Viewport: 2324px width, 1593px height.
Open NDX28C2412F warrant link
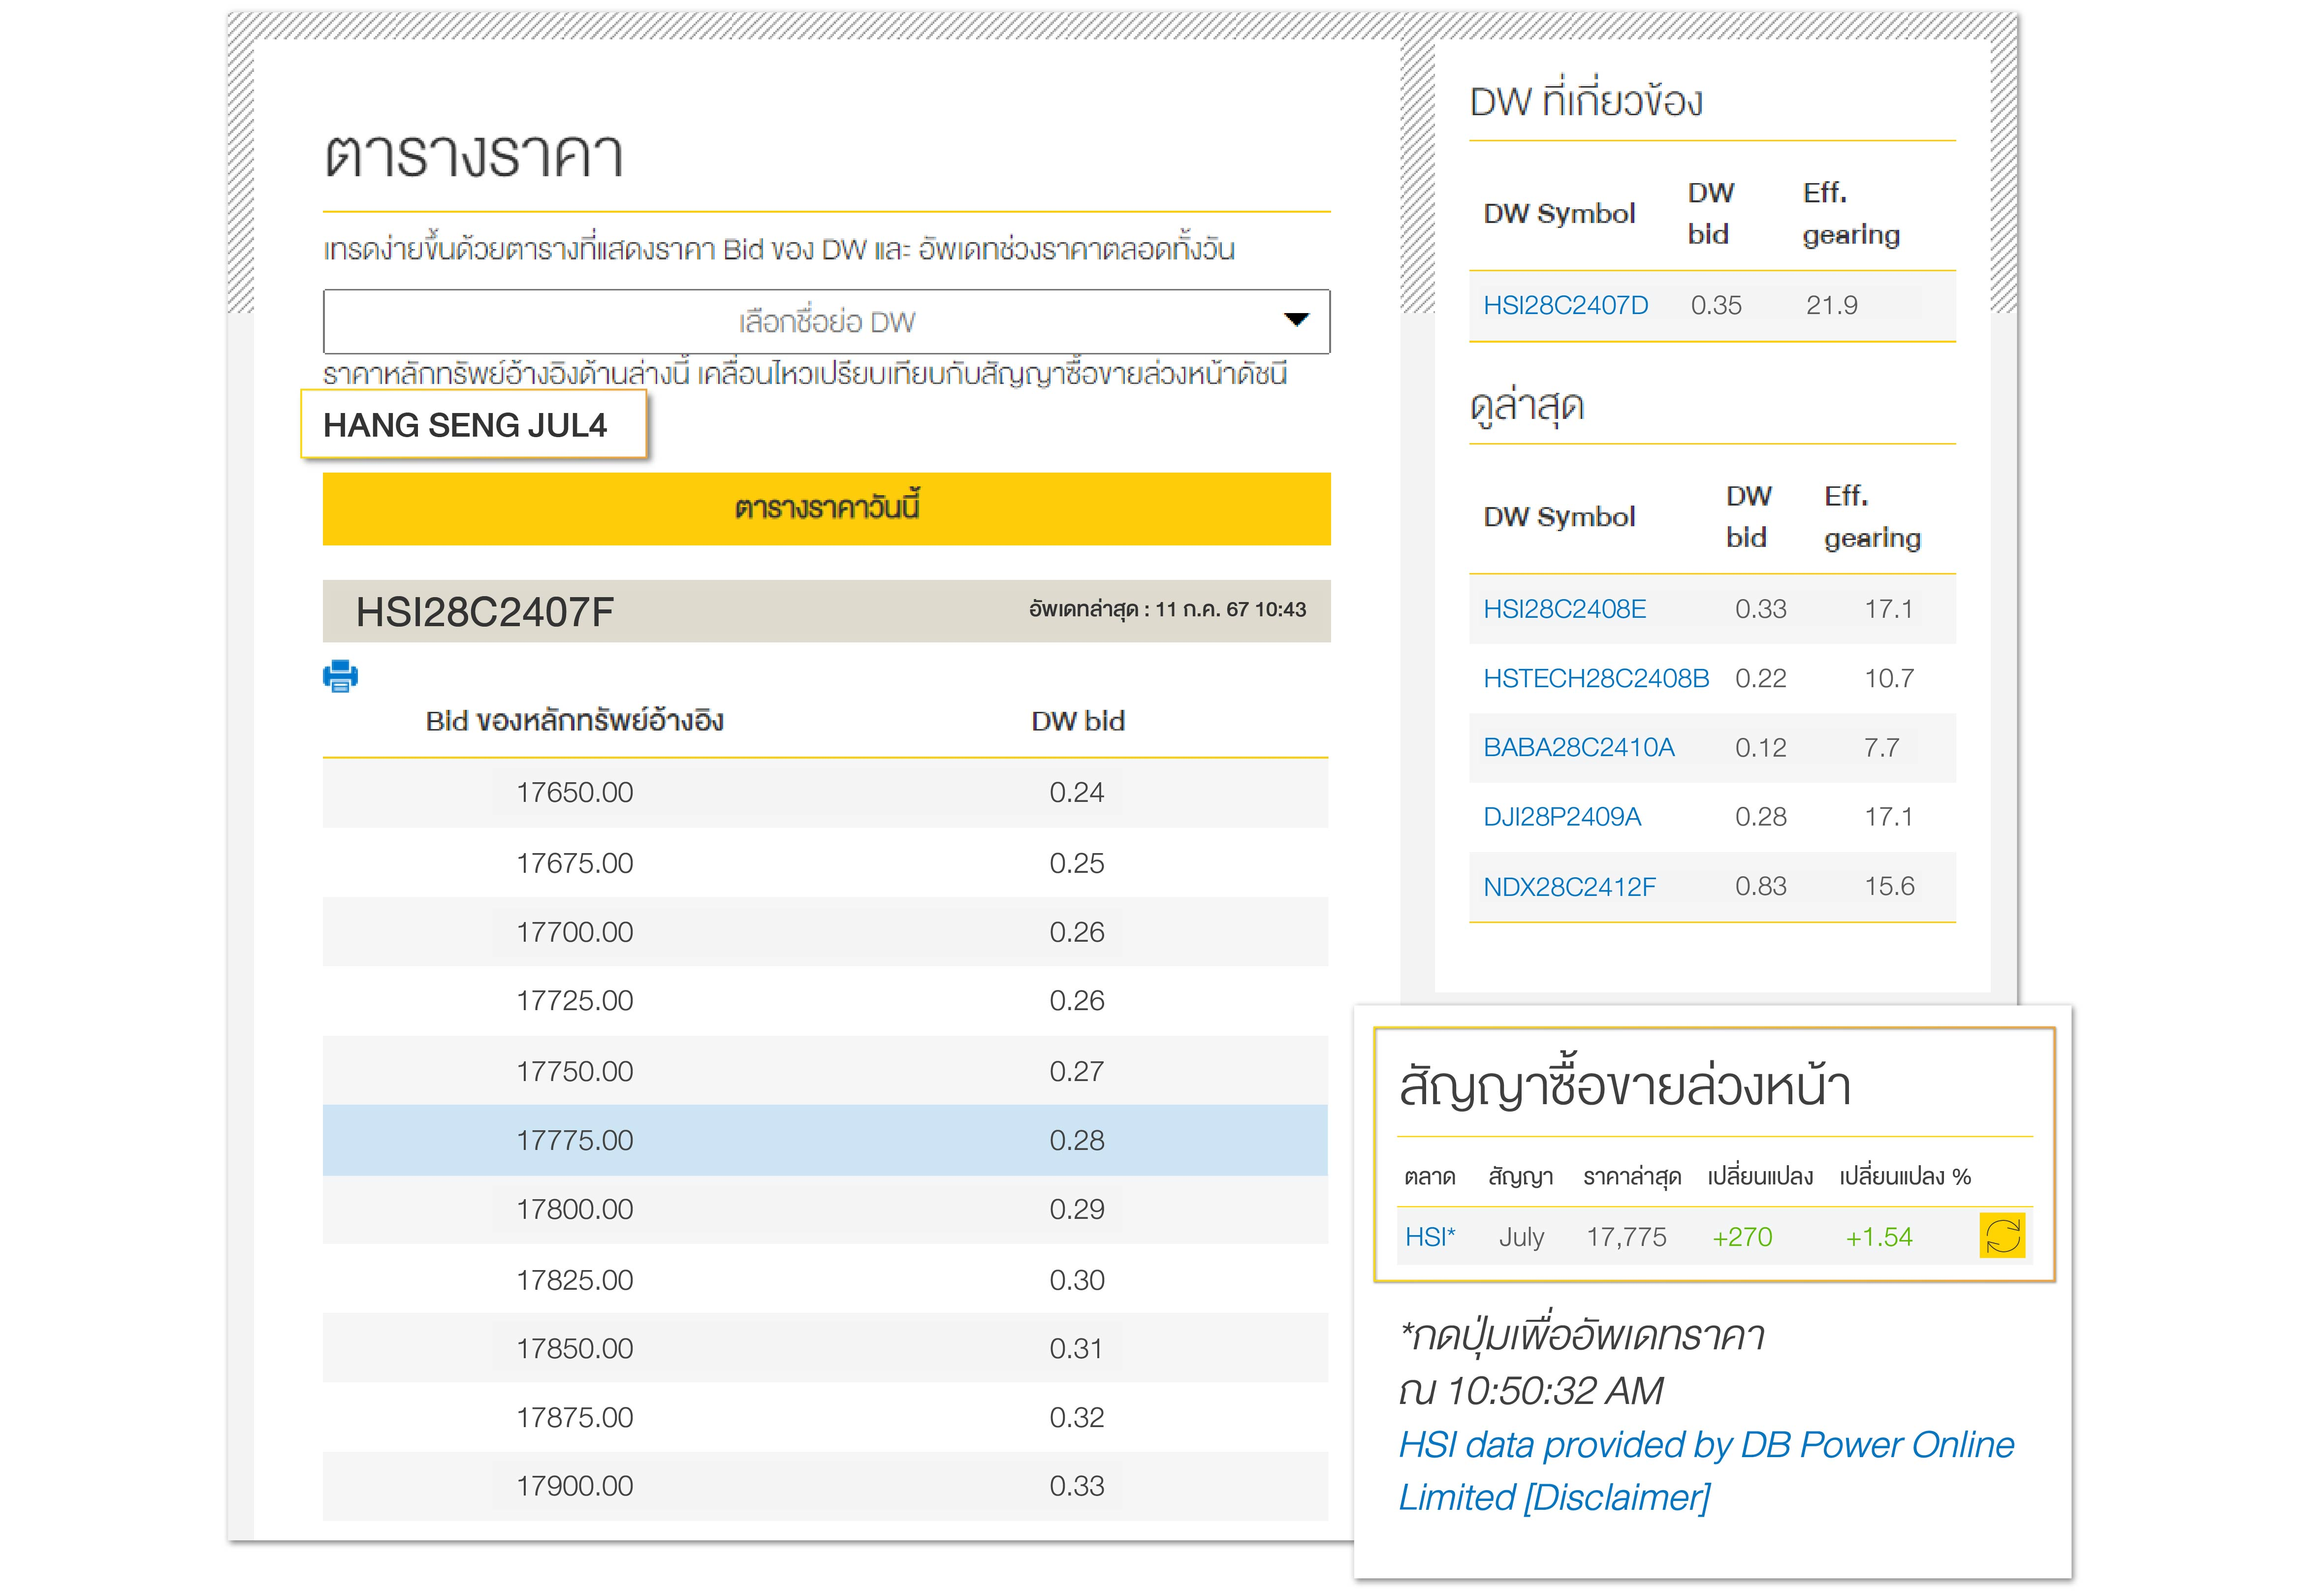1569,886
